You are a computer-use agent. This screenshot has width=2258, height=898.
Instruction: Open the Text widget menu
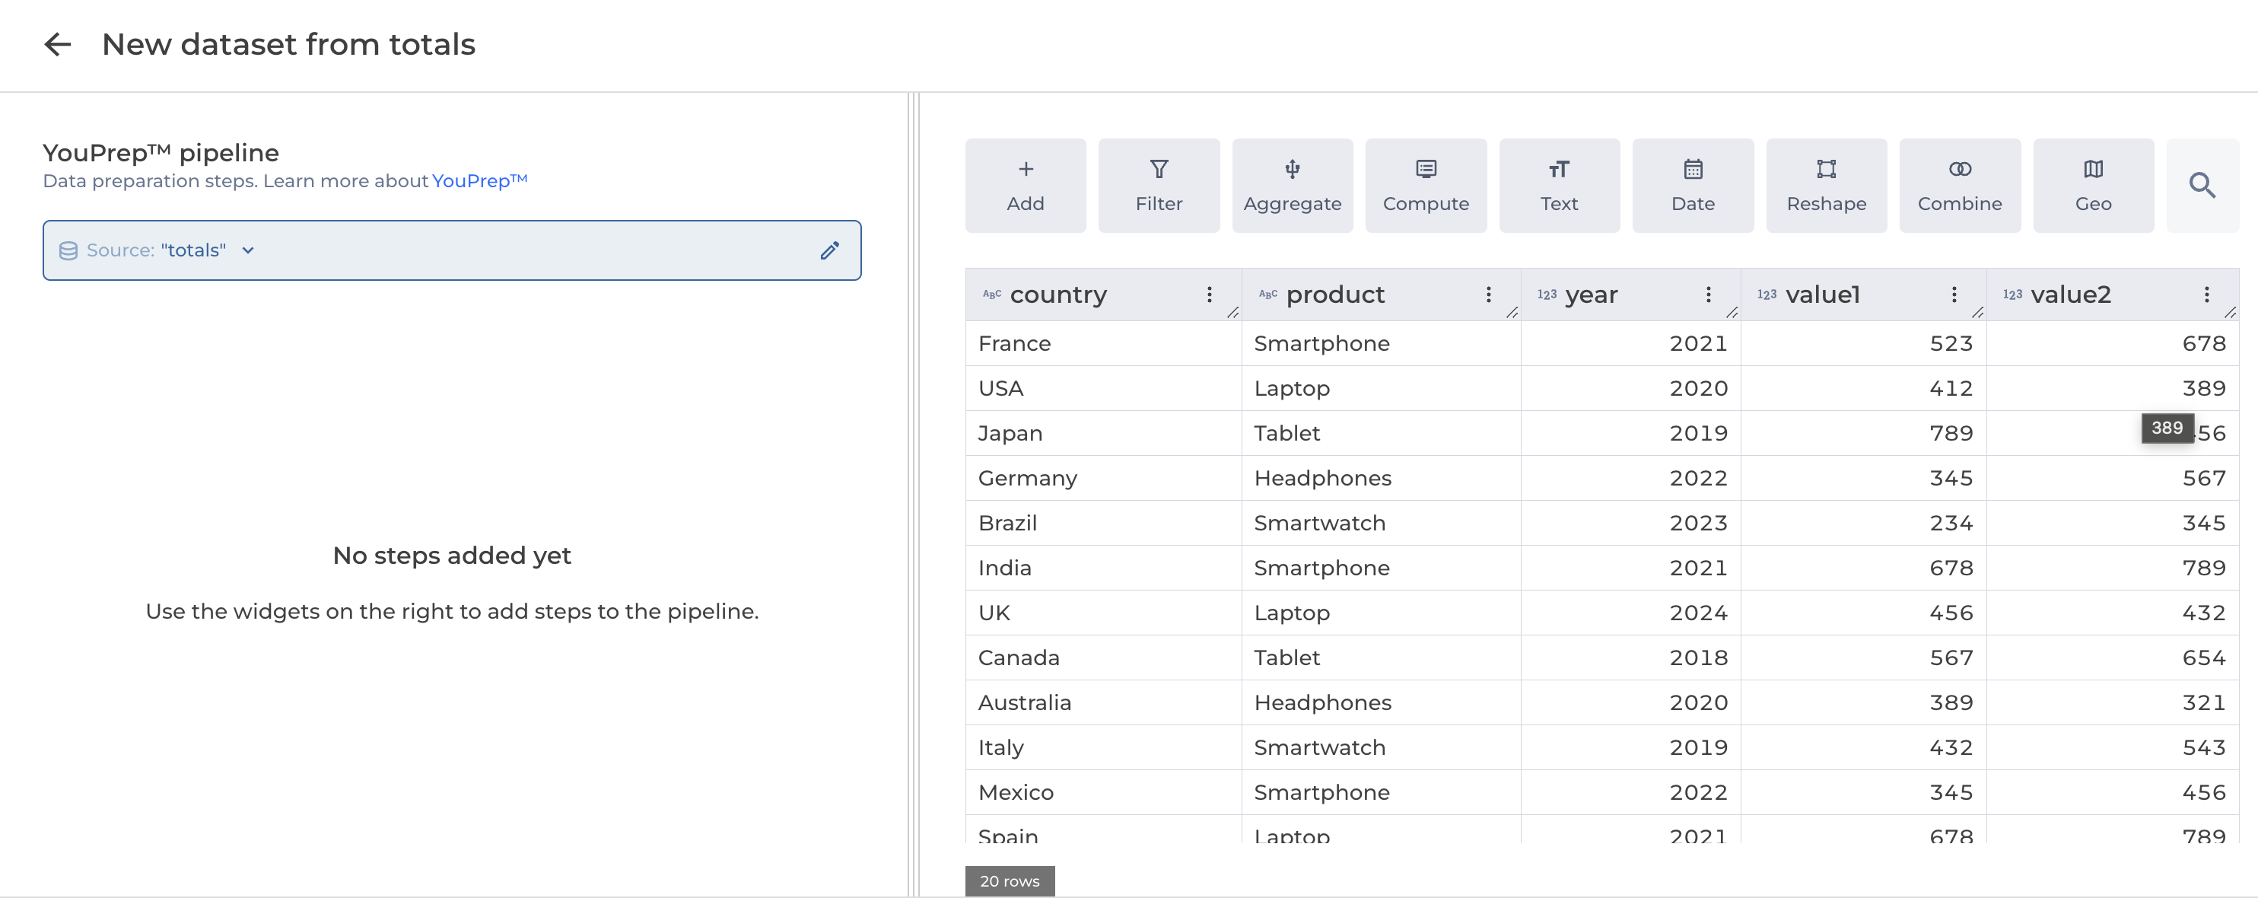[x=1559, y=185]
